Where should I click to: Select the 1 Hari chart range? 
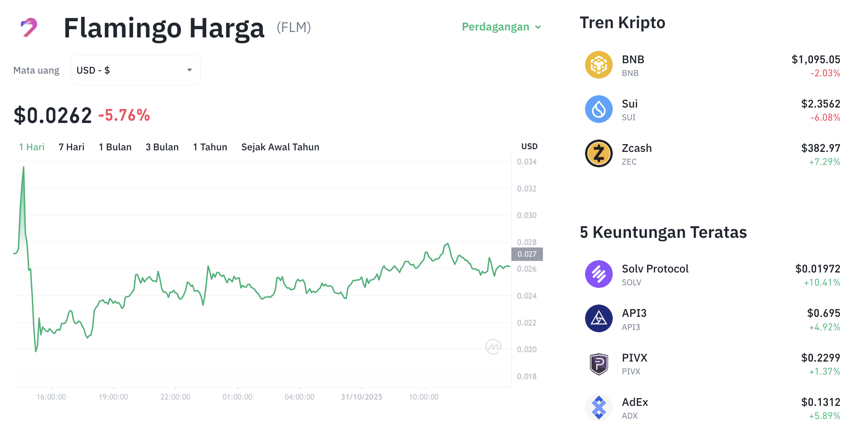coord(32,147)
